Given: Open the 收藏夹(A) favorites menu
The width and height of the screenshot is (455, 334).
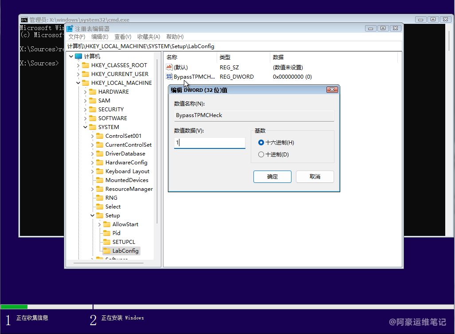Looking at the screenshot, I should (148, 37).
